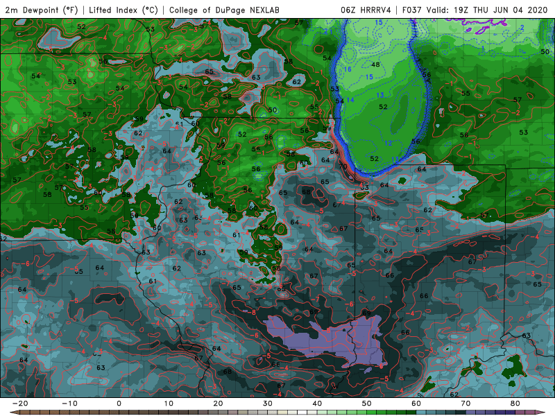Click the "20" color scale label
Viewport: 555px width, 416px height.
(218, 404)
